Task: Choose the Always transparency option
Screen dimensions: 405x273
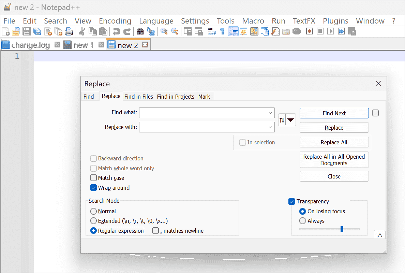Action: (x=303, y=221)
